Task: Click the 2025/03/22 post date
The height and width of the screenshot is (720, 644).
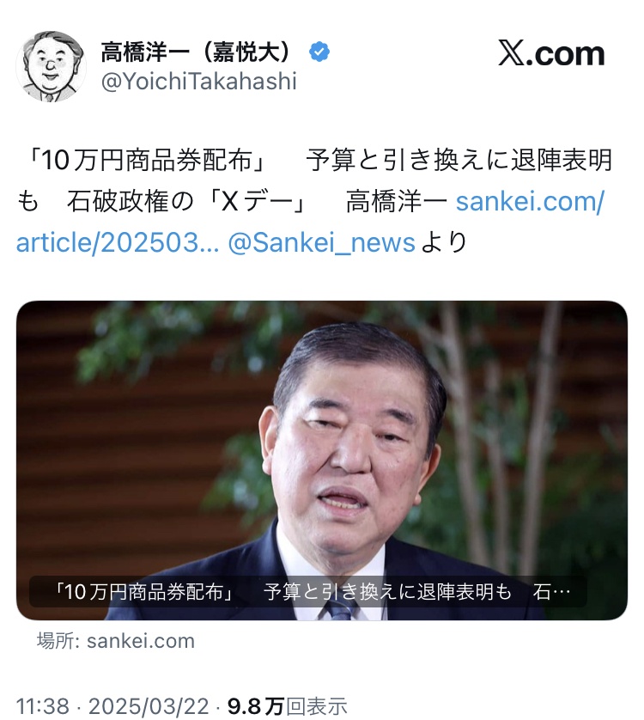Action: [149, 705]
